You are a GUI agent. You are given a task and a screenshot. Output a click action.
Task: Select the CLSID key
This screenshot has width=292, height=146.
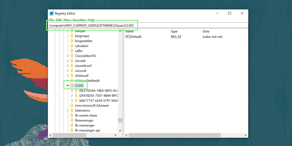[79, 86]
